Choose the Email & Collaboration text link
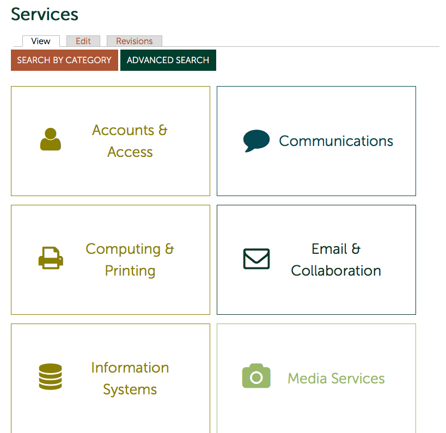Viewport: 446px width, 433px height. (336, 260)
